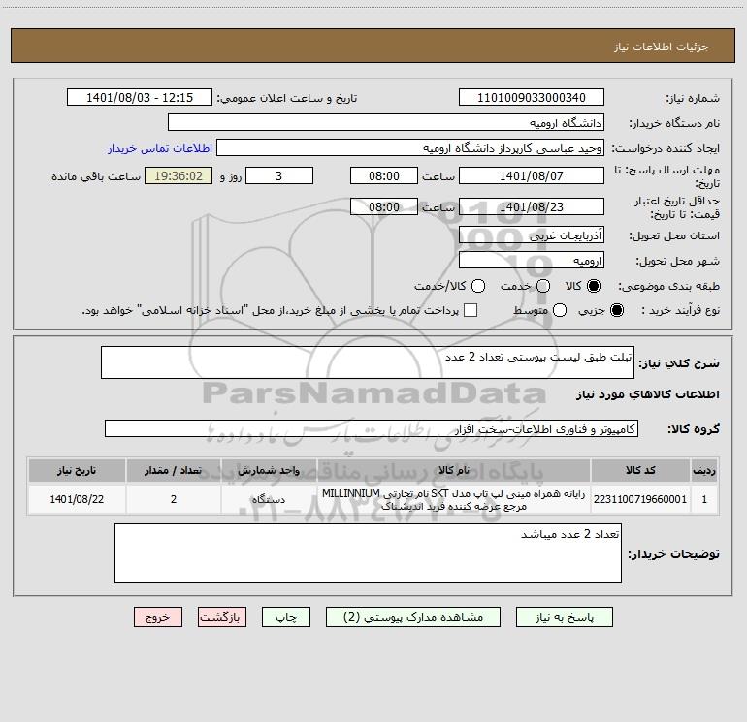Click the buyer name field دانشگاه ارومیه

pos(386,122)
